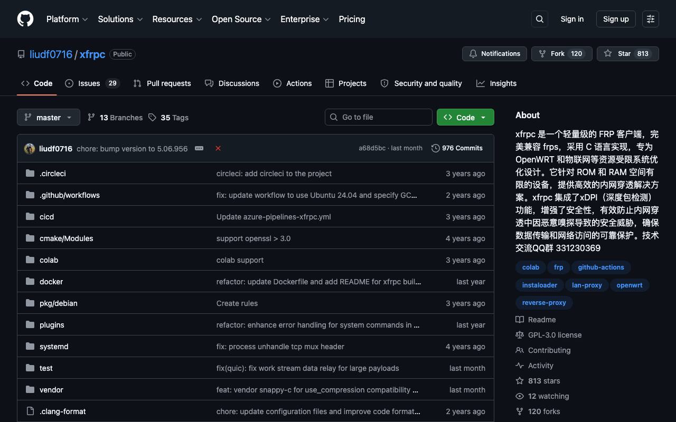Viewport: 676px width, 422px height.
Task: Open liudf0716 avatar in commit bar
Action: tap(30, 149)
